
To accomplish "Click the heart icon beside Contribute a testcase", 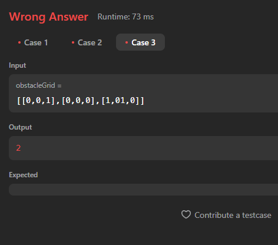I will coord(186,214).
